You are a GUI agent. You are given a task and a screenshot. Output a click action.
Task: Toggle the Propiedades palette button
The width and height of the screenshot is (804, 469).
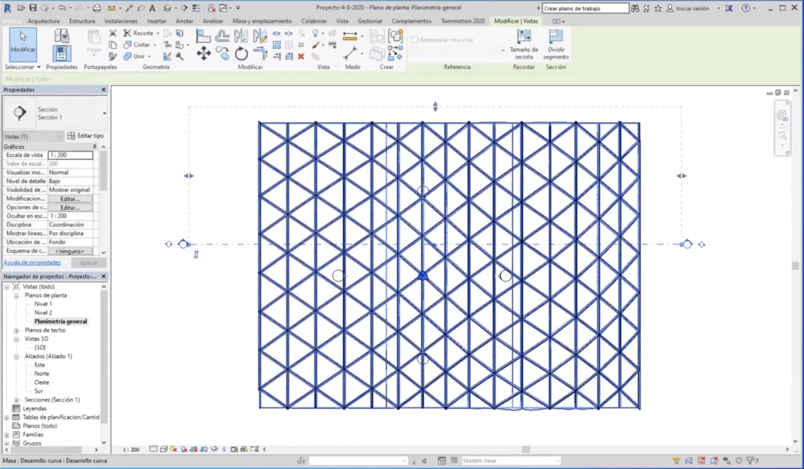click(62, 53)
